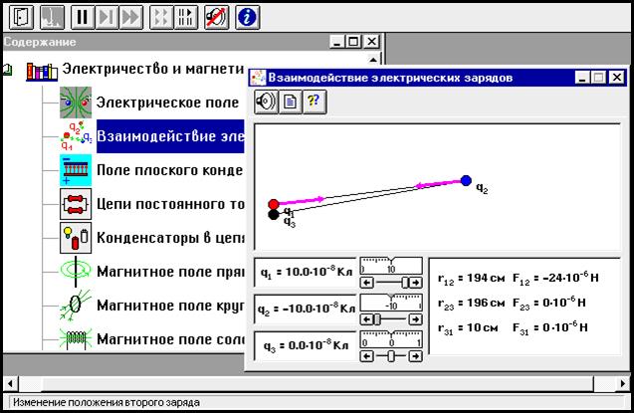
Task: Open the document notes icon
Action: (x=290, y=102)
